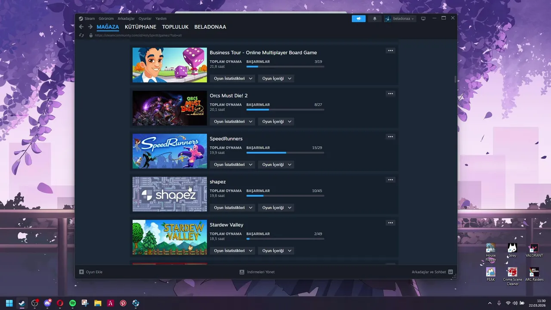
Task: Open three-dot menu for Orcs Must Die! 2
Action: pos(390,93)
